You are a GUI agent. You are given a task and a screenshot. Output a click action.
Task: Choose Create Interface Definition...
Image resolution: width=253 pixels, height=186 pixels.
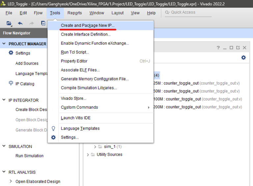tap(101, 34)
